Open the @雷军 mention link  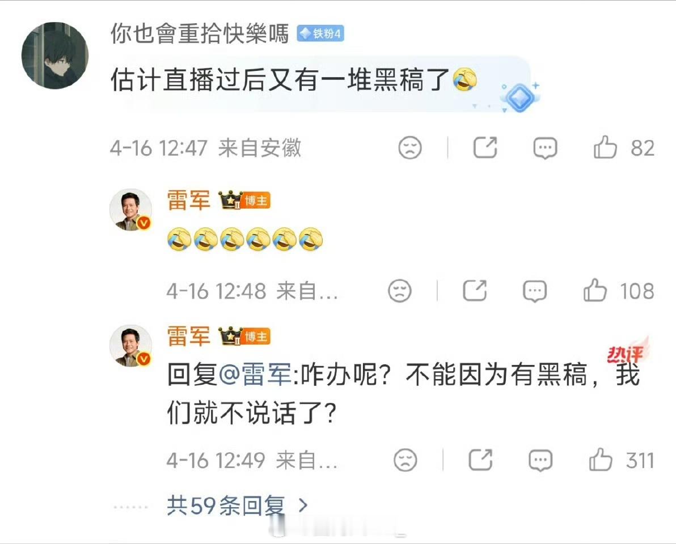256,376
